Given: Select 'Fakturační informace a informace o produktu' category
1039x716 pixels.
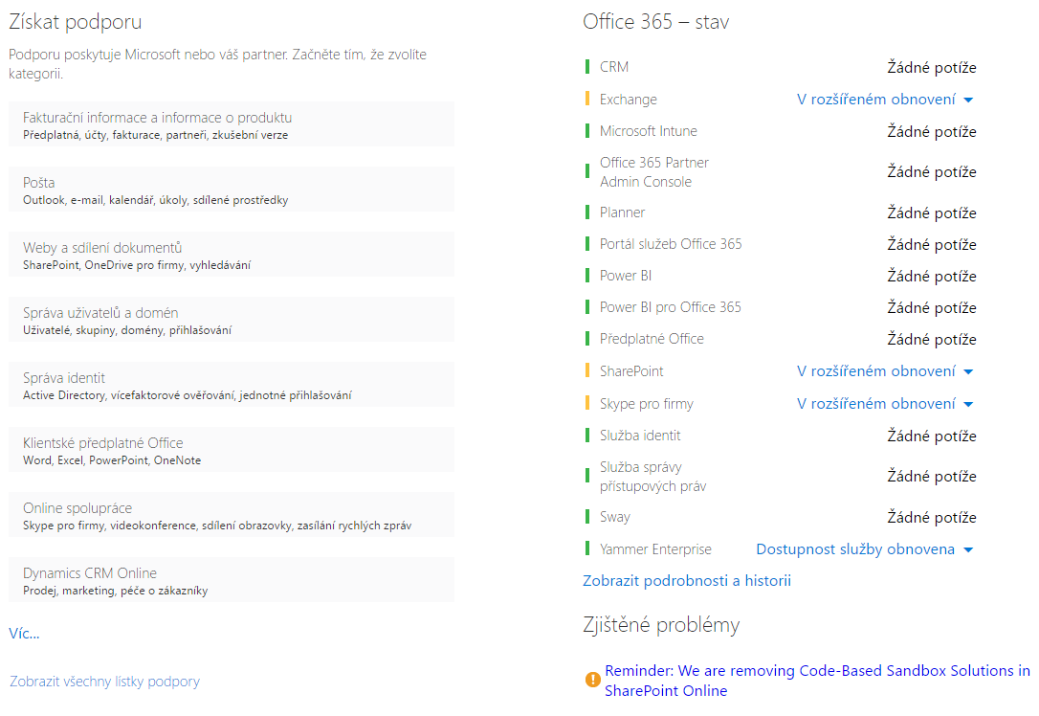Looking at the screenshot, I should coord(232,124).
